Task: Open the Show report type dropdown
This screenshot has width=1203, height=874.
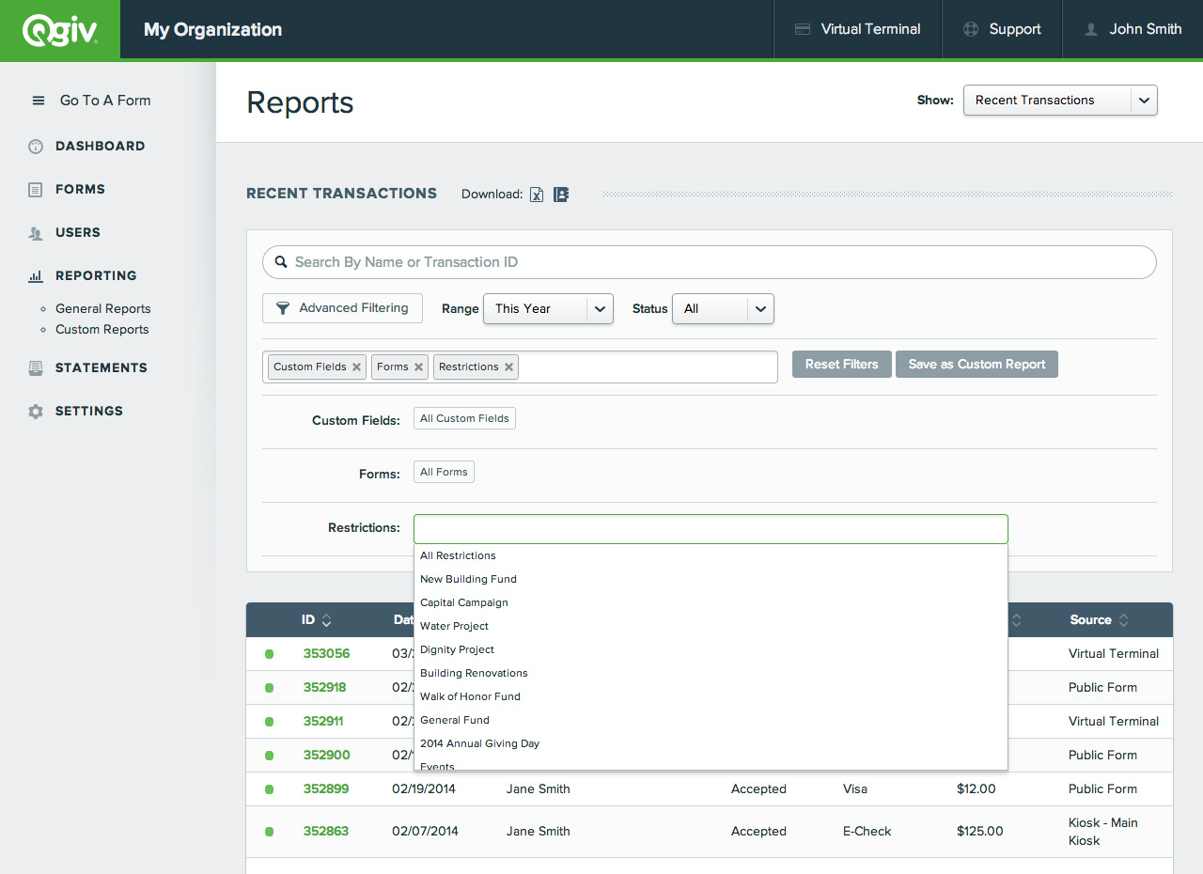Action: [1060, 100]
